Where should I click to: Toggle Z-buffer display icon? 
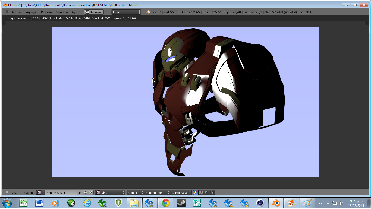tap(212, 192)
